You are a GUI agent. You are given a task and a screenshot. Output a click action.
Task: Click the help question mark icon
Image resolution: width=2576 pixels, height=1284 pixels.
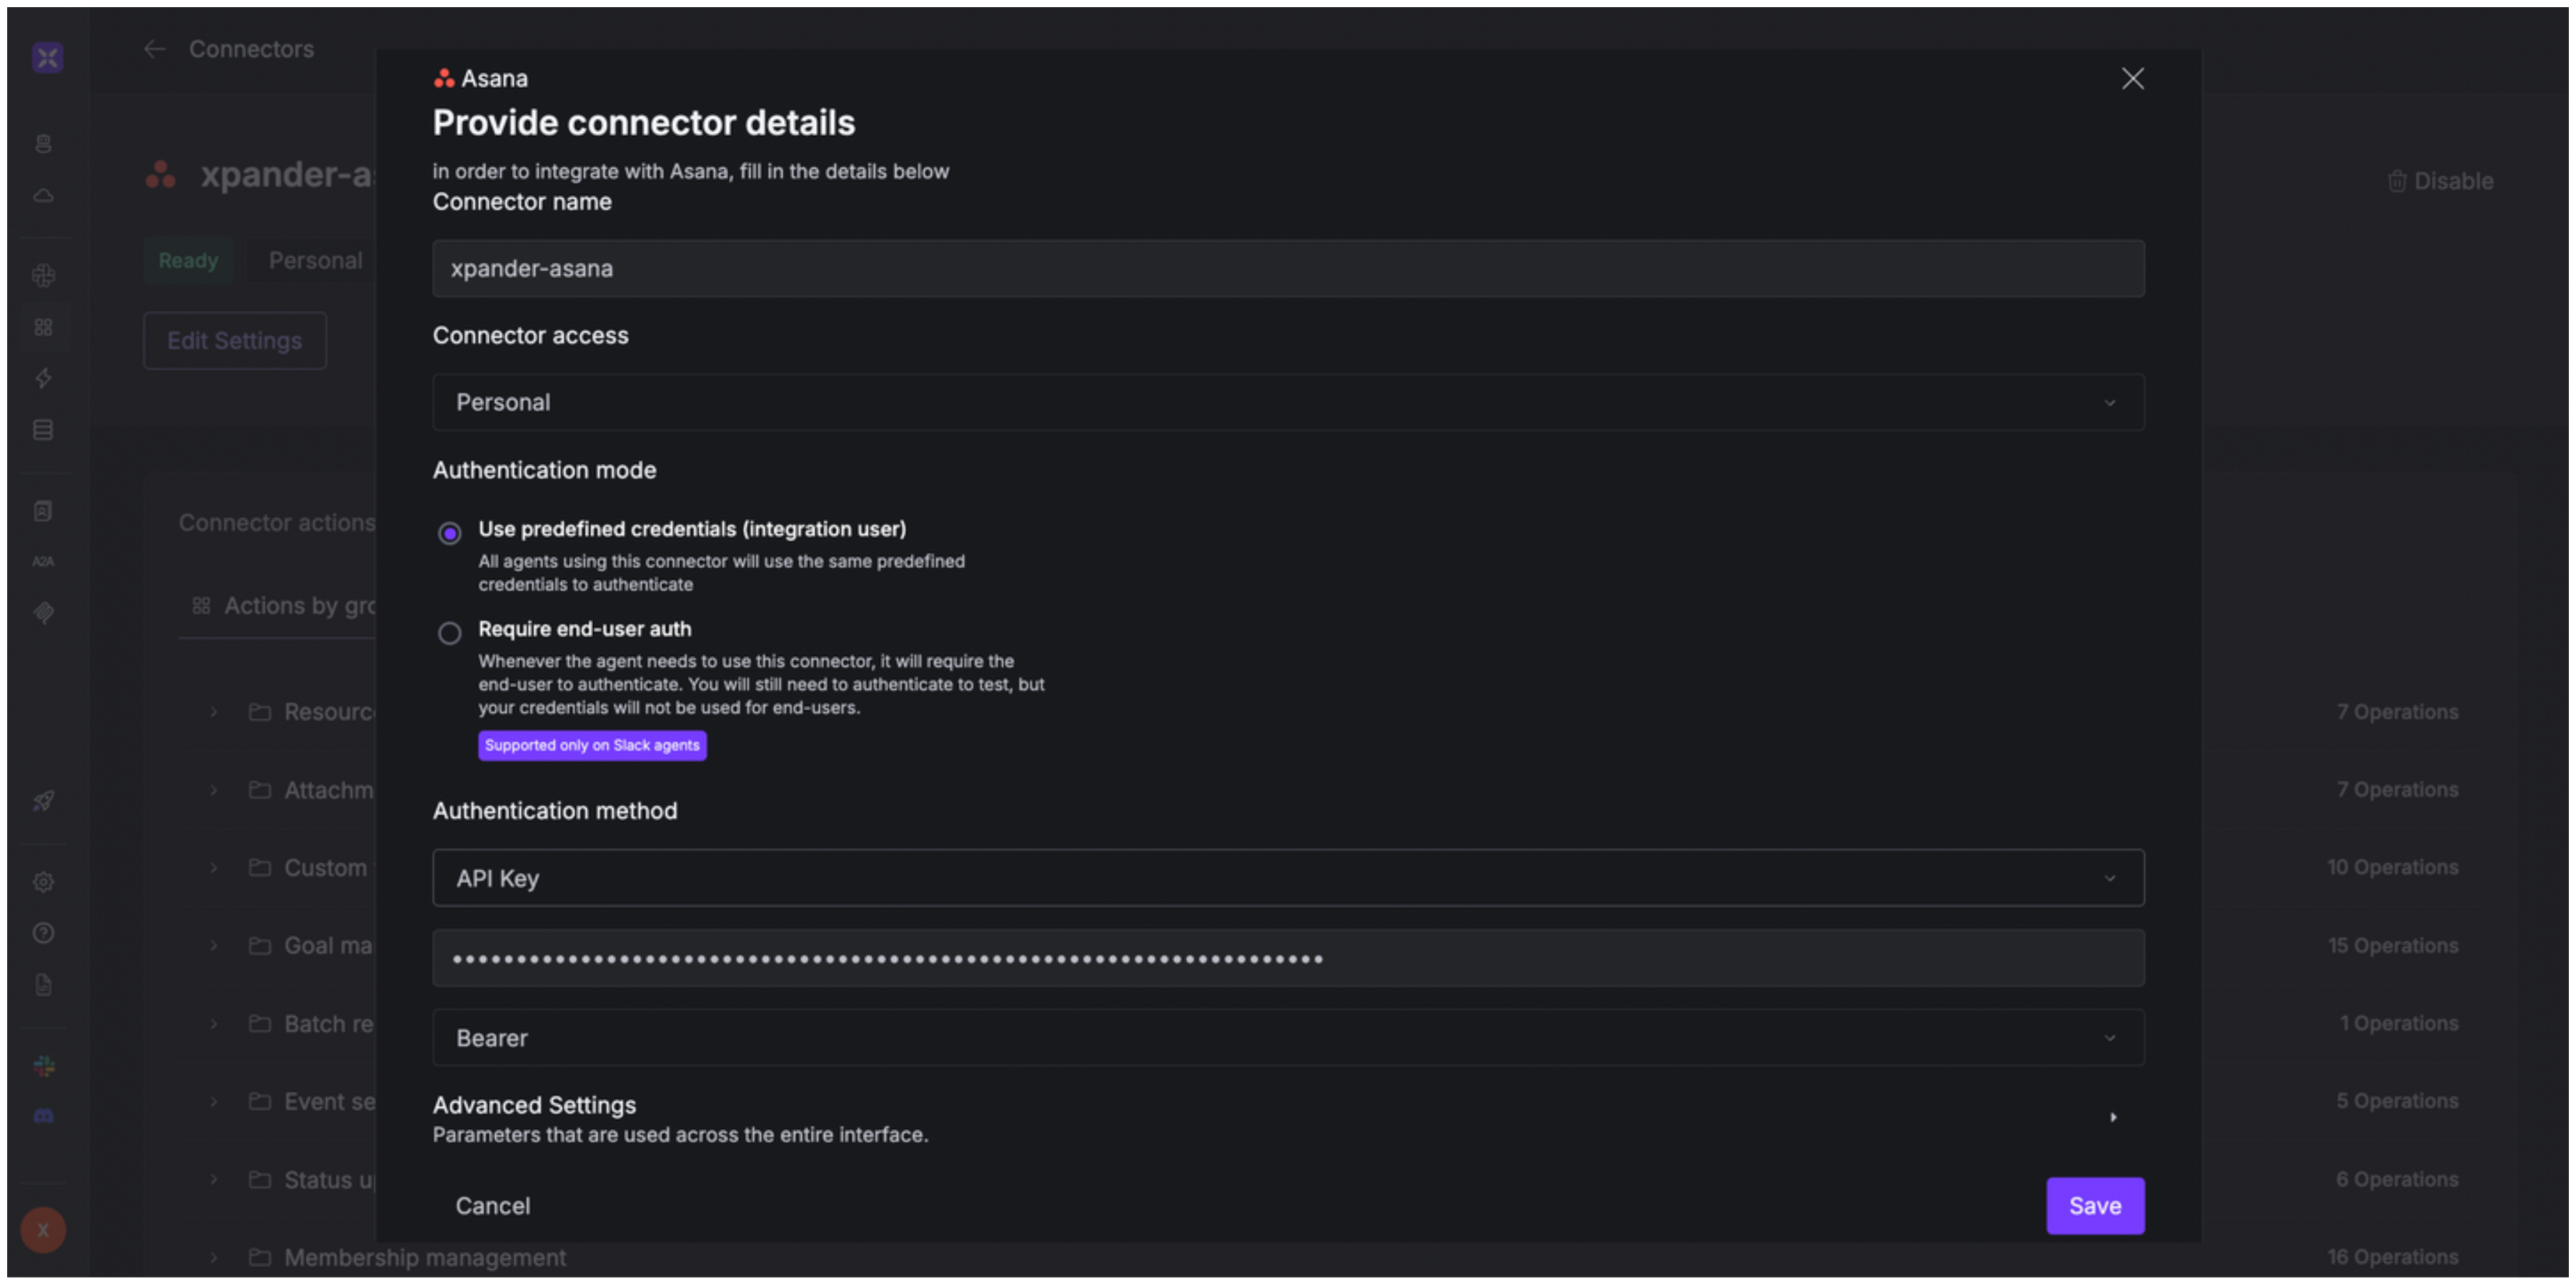point(44,933)
